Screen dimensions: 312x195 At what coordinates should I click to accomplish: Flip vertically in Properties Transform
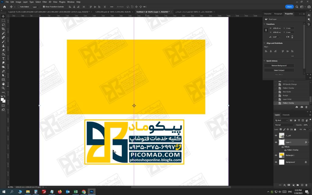coord(292,37)
